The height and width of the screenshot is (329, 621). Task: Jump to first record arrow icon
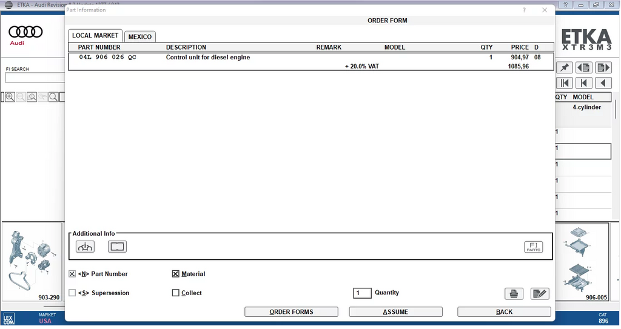[564, 83]
